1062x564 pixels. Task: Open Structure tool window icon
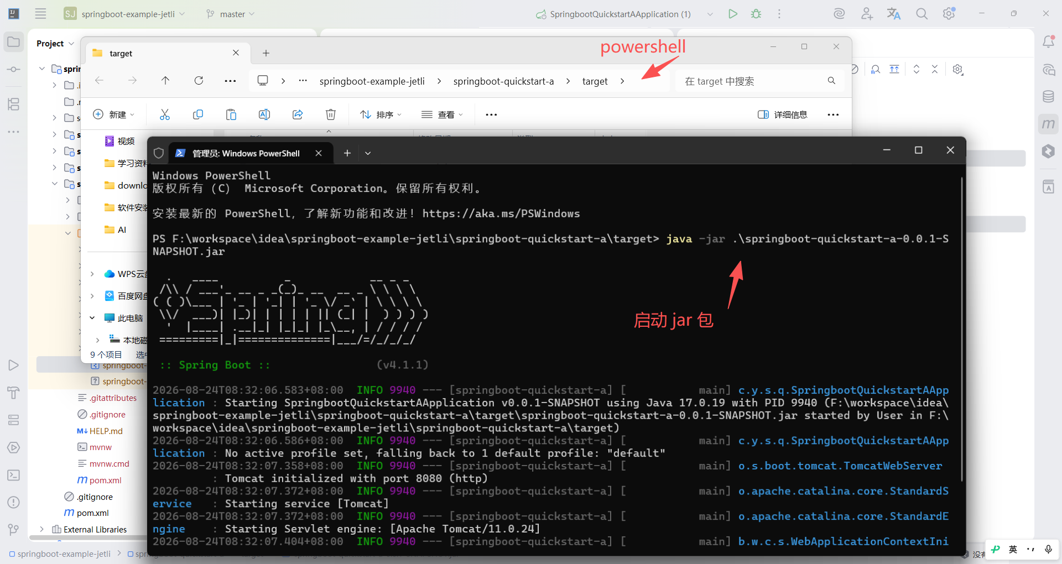coord(14,104)
